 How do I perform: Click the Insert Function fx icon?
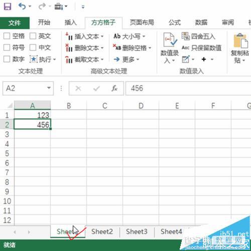(x=114, y=88)
